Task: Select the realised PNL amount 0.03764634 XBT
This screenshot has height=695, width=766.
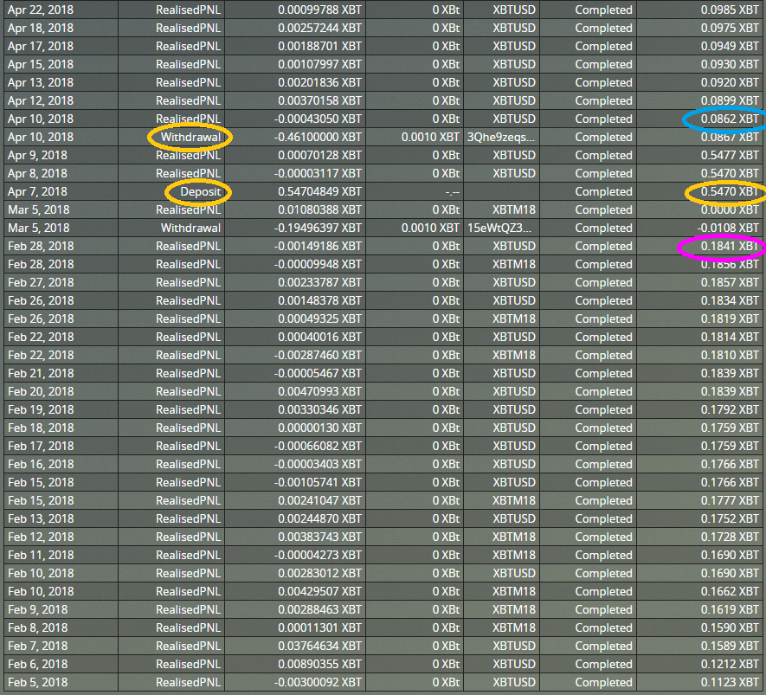Action: pyautogui.click(x=319, y=646)
